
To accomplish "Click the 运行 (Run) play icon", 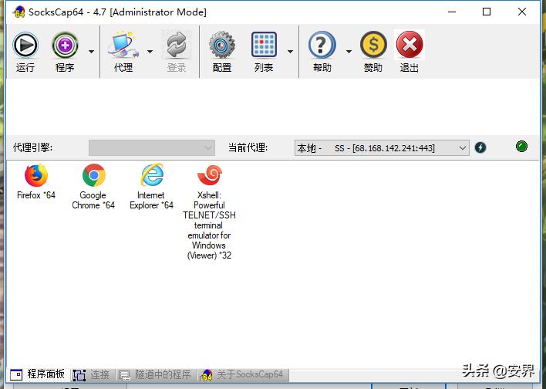I will 25,46.
